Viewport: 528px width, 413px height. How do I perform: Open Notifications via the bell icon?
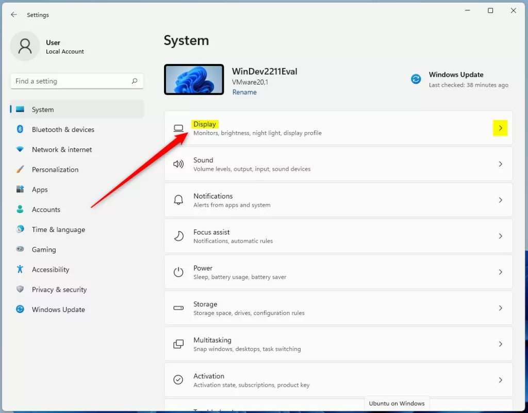(x=178, y=200)
